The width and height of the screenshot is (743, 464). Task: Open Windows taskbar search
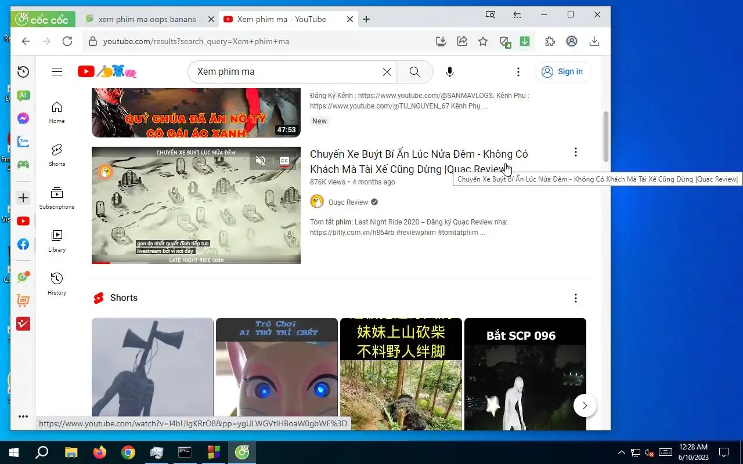tap(42, 452)
